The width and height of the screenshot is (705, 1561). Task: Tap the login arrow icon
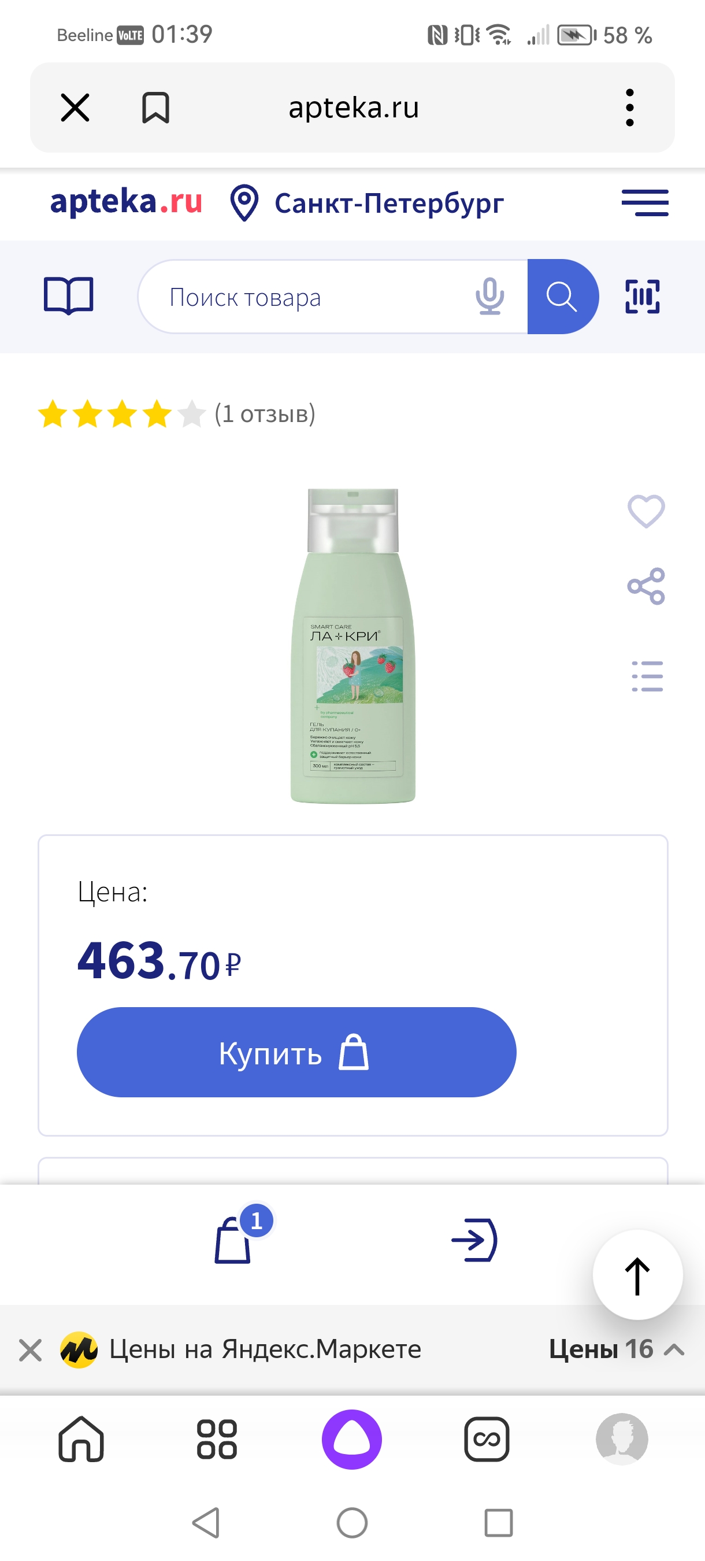click(x=474, y=1240)
